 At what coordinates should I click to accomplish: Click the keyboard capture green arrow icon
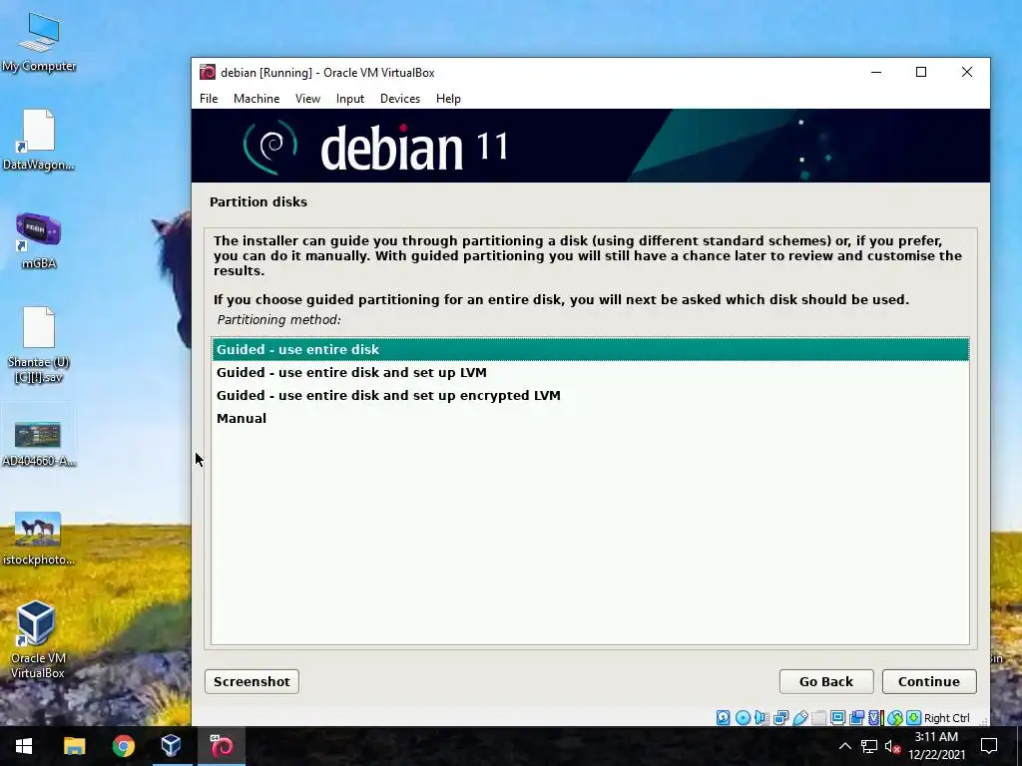[914, 718]
